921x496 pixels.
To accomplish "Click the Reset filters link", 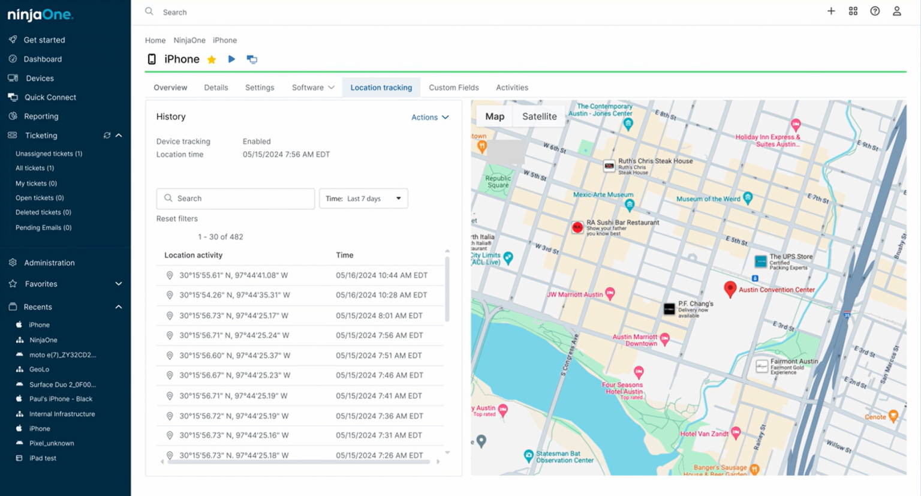I will click(177, 219).
